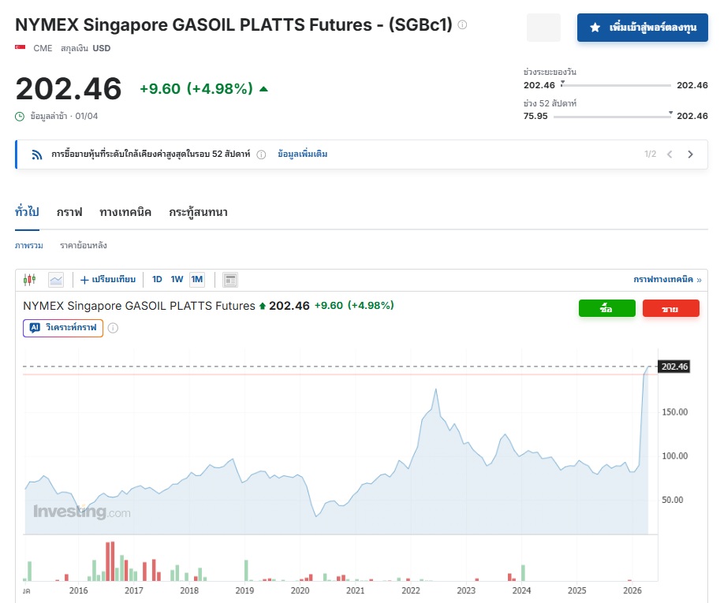Screen dimensions: 720x603
Task: Open the เปรียบเทียบ compare dropdown
Action: (x=108, y=279)
